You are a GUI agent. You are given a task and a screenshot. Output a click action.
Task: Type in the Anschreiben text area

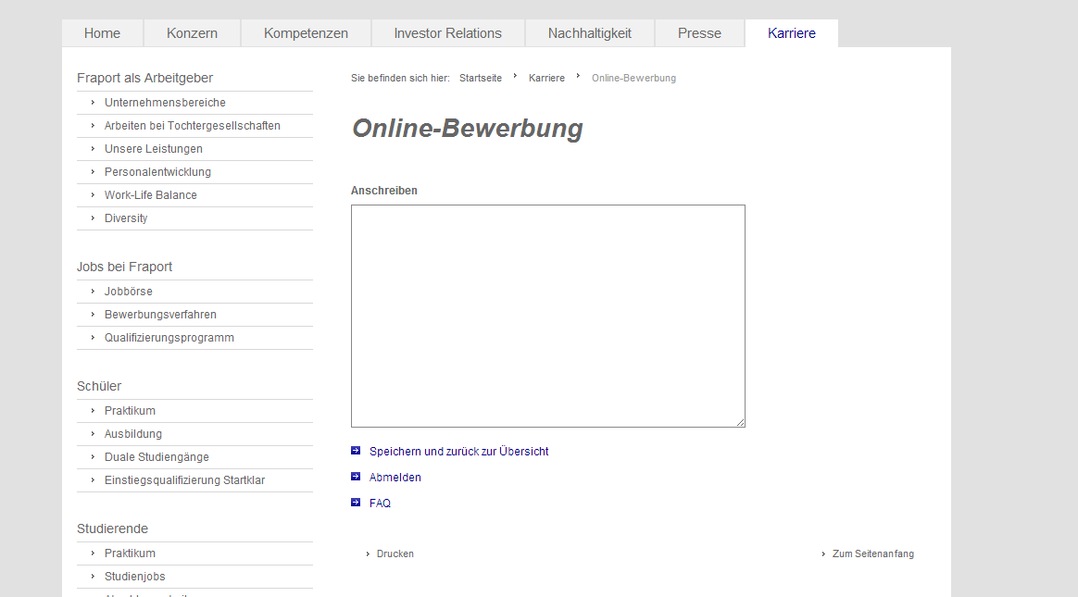pyautogui.click(x=547, y=316)
